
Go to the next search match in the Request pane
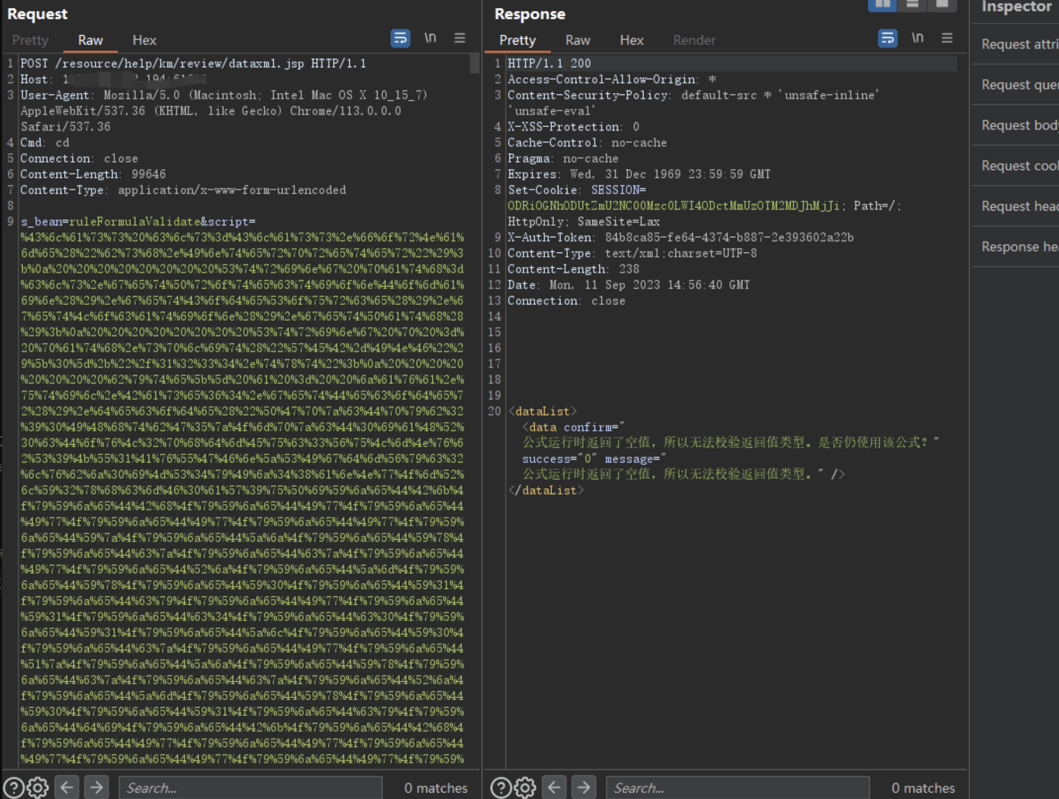[96, 787]
